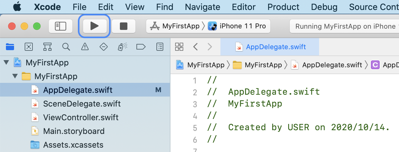
Task: Click line number 5 in gutter
Action: pyautogui.click(x=195, y=128)
